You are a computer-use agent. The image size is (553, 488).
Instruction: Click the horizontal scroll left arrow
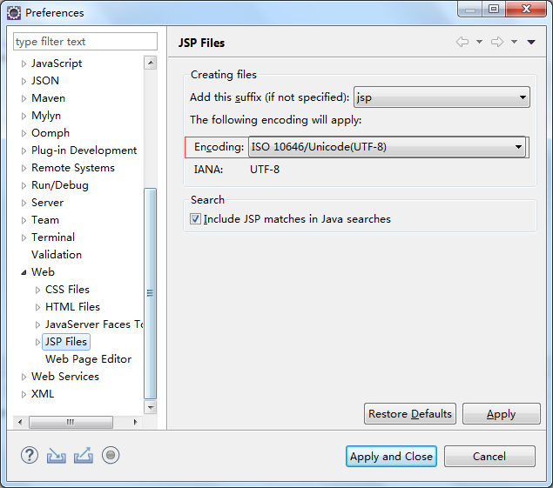pyautogui.click(x=20, y=422)
